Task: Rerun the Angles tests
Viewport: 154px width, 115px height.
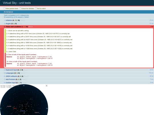Action: pyautogui.click(x=20, y=24)
